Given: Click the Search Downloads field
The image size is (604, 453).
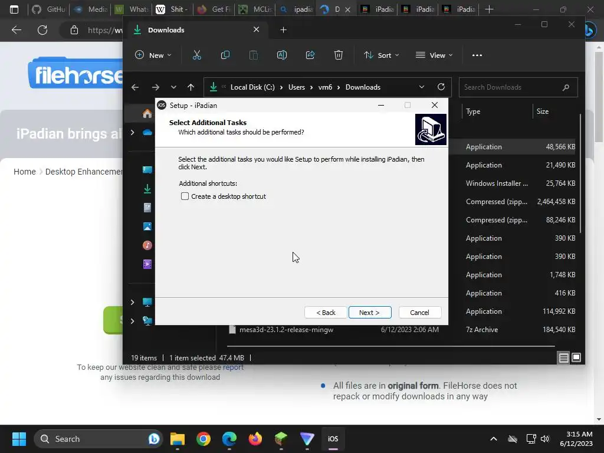Looking at the screenshot, I should click(518, 87).
